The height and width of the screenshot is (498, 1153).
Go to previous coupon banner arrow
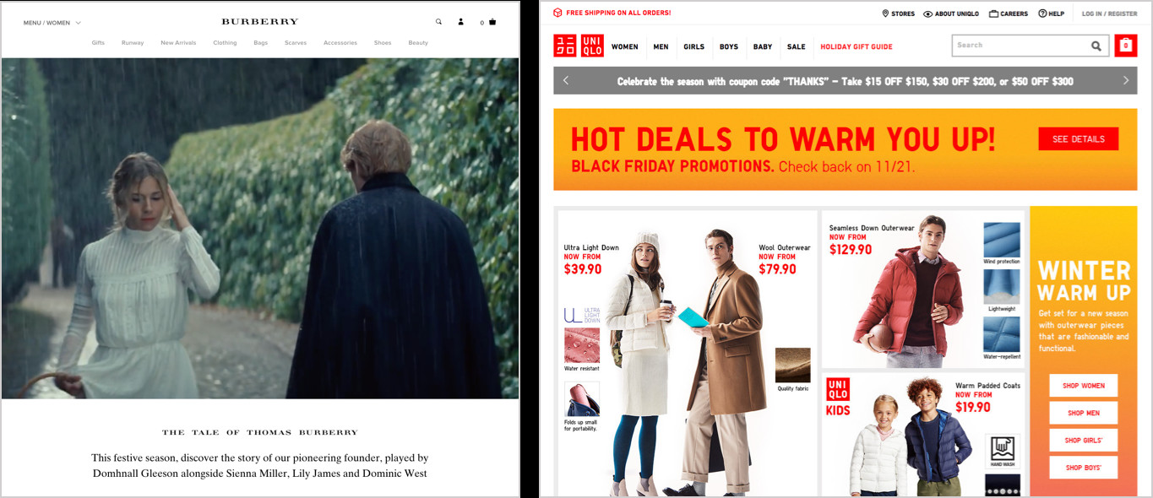click(566, 80)
